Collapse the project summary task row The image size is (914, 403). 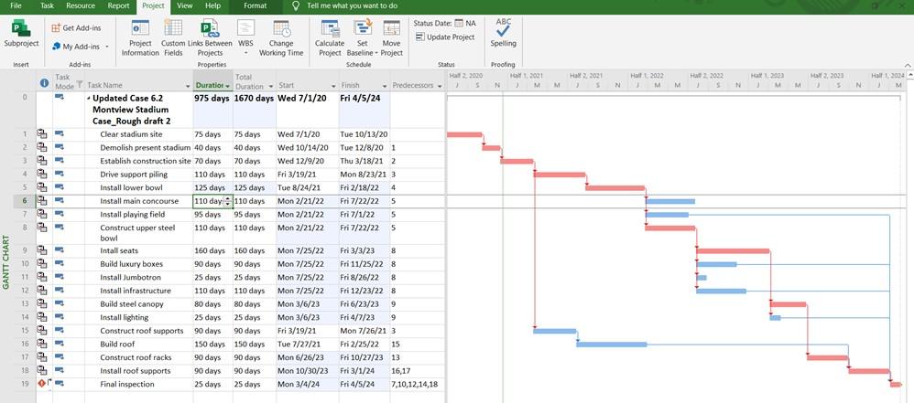pyautogui.click(x=89, y=99)
